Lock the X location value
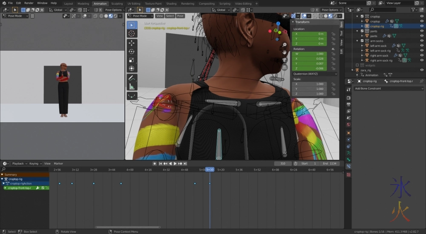 (333, 34)
